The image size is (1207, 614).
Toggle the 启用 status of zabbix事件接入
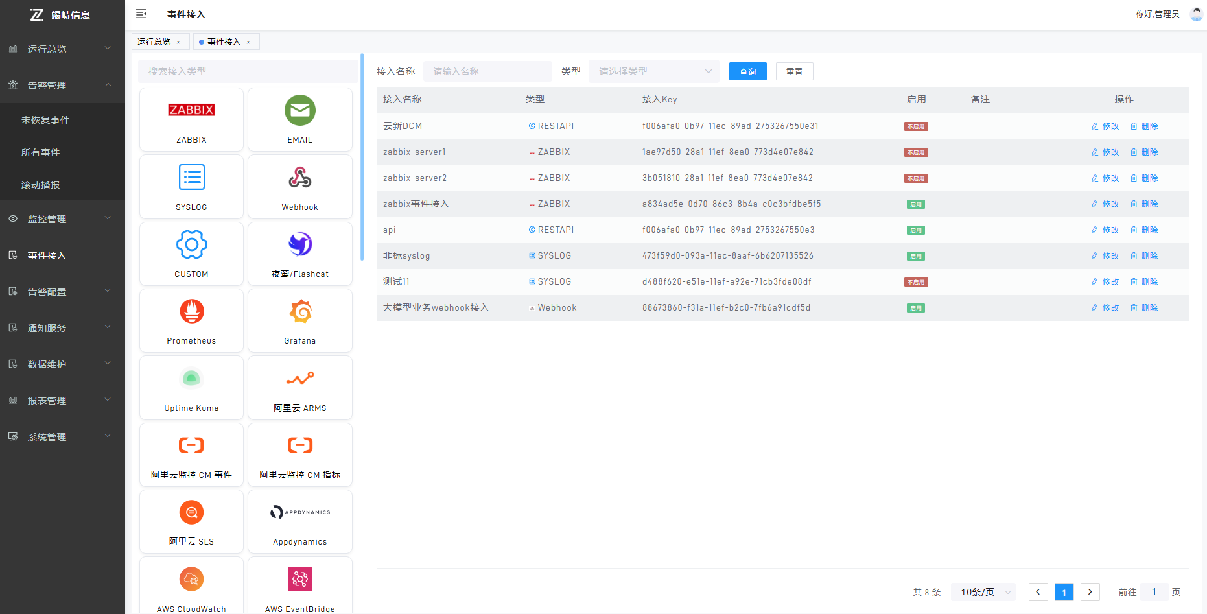[x=916, y=204]
